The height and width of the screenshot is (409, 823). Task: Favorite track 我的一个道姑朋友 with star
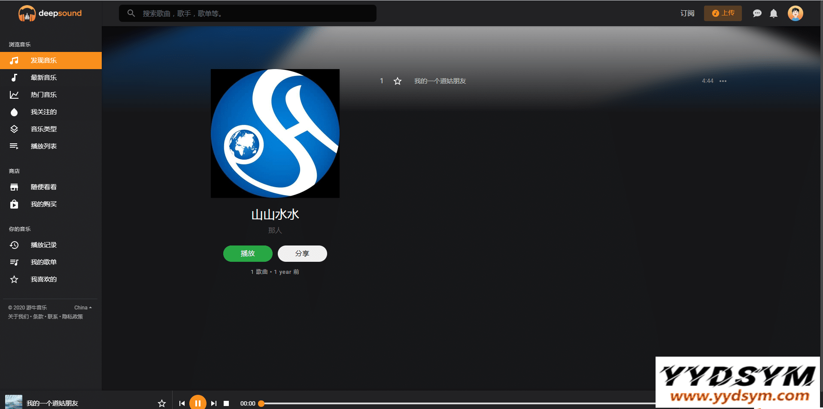point(398,81)
